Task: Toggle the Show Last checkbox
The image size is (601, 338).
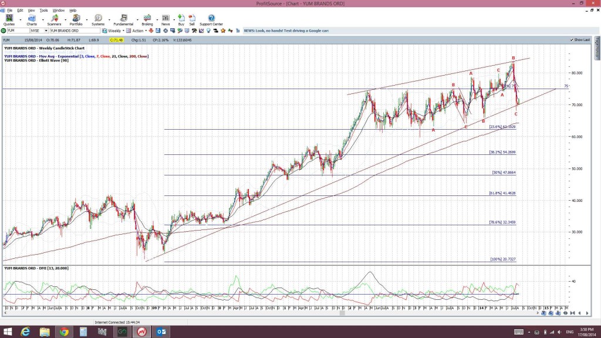Action: (572, 40)
